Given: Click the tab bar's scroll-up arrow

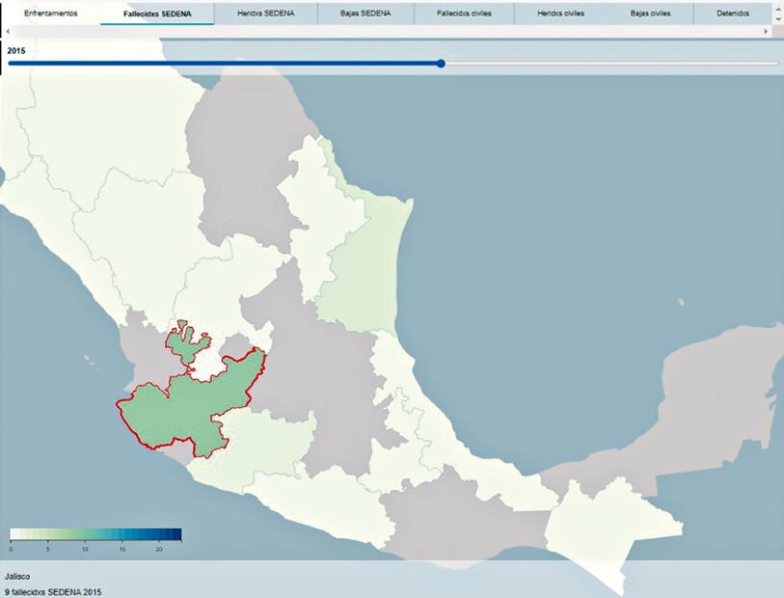Looking at the screenshot, I should click(777, 8).
